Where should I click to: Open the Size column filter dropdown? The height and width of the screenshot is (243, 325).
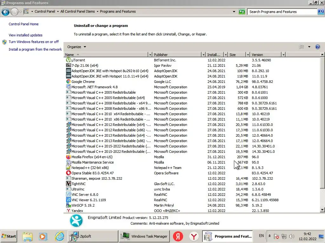[248, 54]
